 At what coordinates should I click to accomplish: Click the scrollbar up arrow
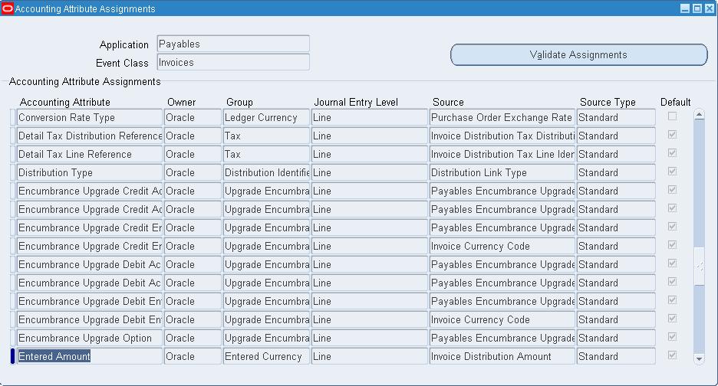[x=699, y=115]
